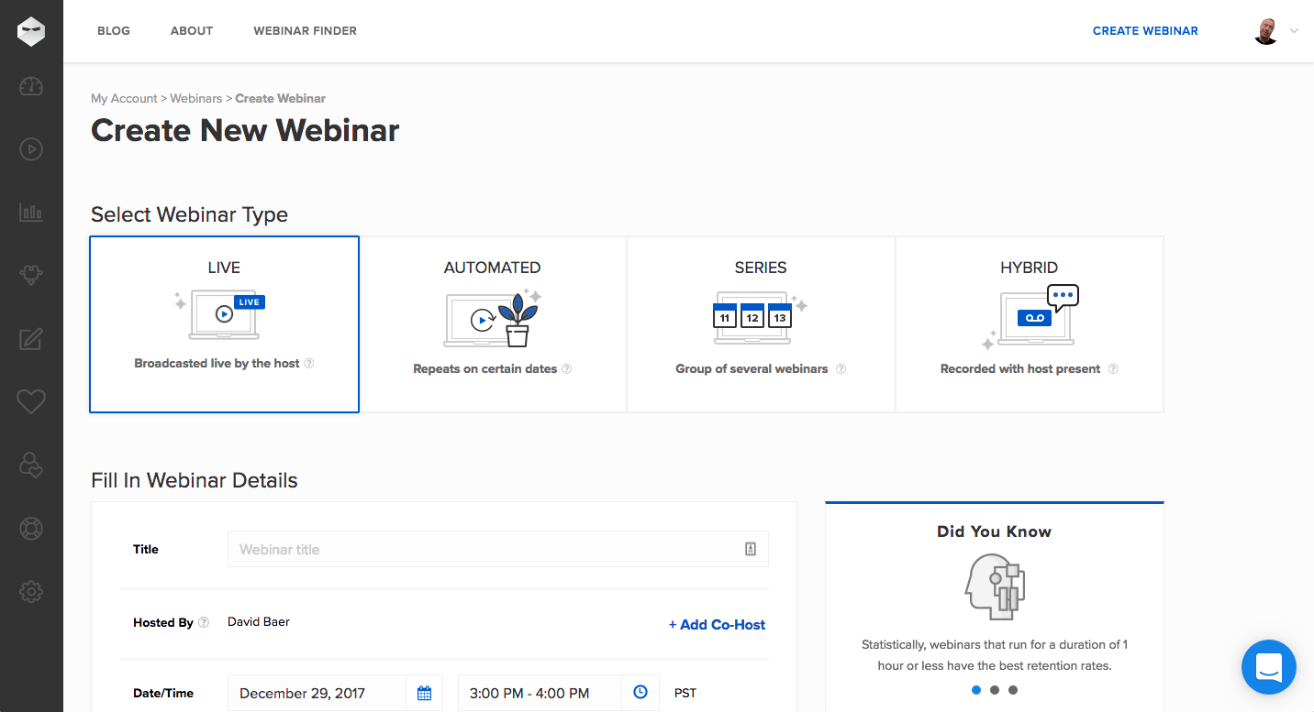Click the lifebuoy support sidebar icon
1314x712 pixels.
pos(31,529)
